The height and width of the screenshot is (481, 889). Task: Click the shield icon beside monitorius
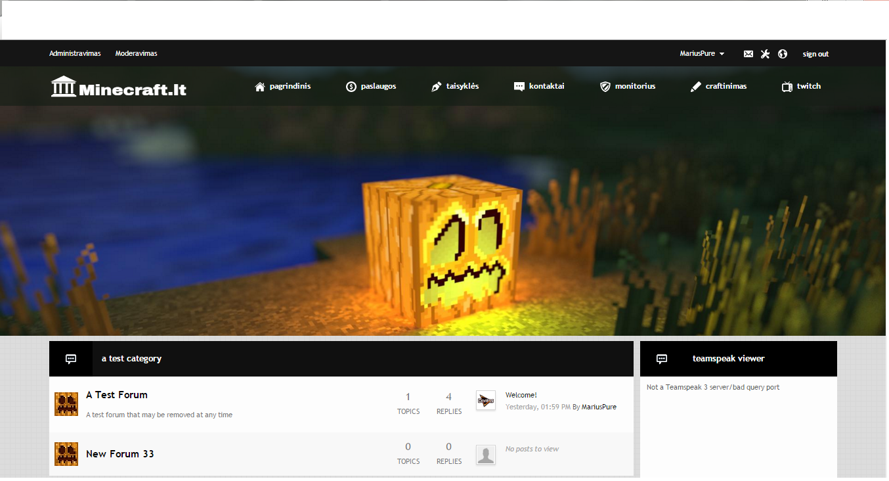605,87
